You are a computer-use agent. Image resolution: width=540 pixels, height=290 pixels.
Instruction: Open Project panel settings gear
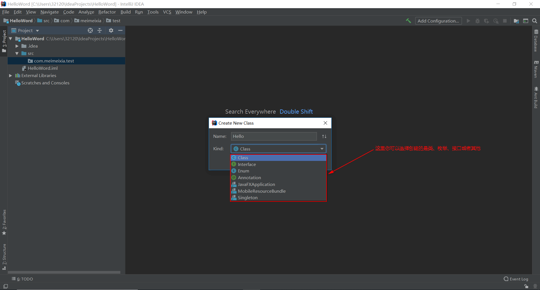(111, 30)
